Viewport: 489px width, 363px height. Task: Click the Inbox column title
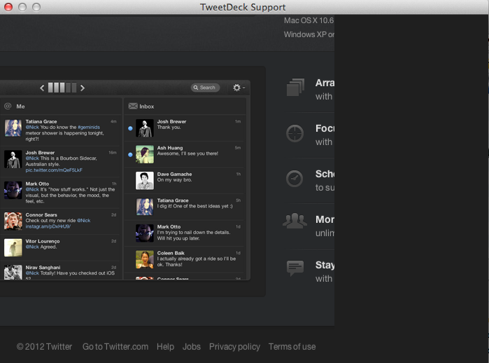coord(147,107)
